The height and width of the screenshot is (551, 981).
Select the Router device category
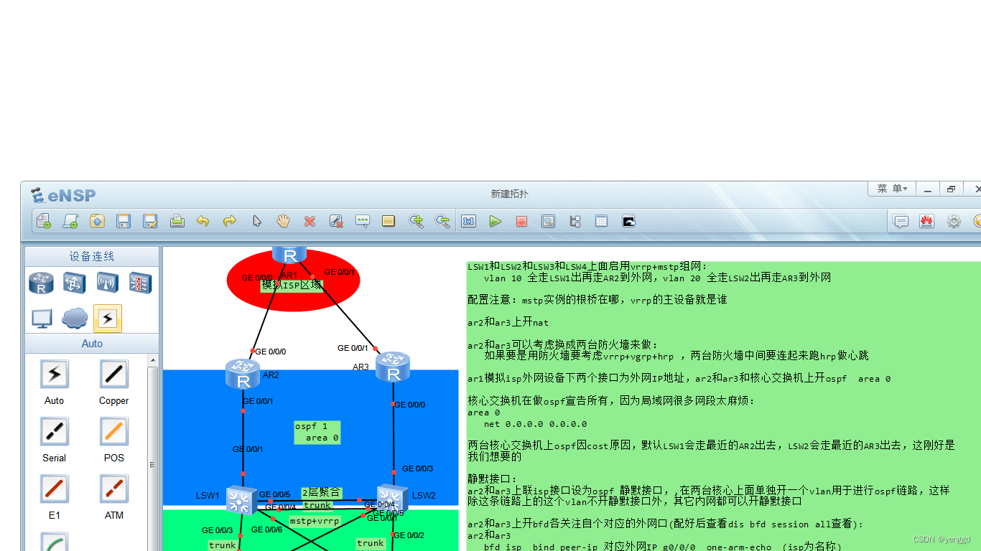point(41,283)
